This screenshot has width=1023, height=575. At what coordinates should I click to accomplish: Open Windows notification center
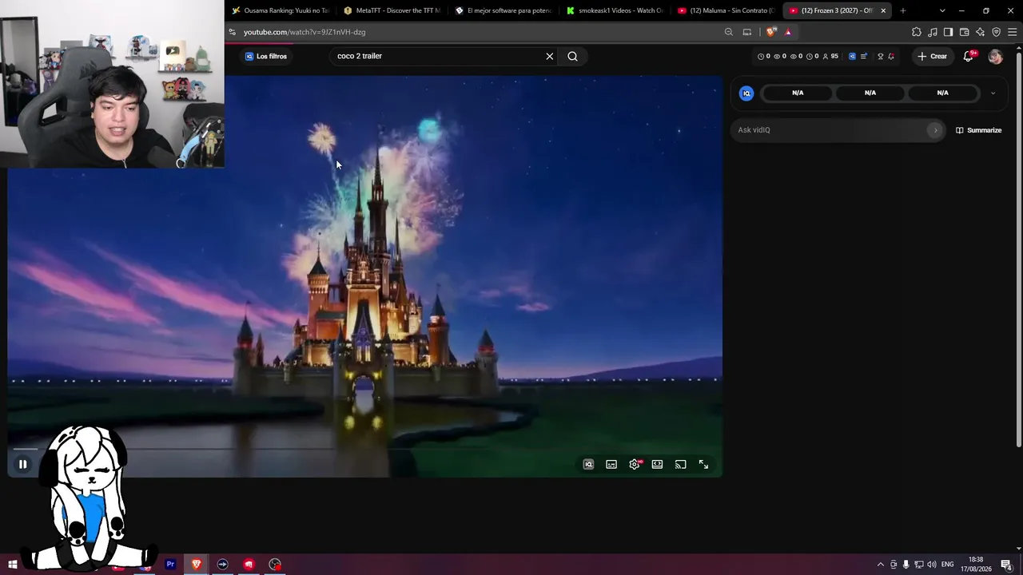coord(1006,565)
